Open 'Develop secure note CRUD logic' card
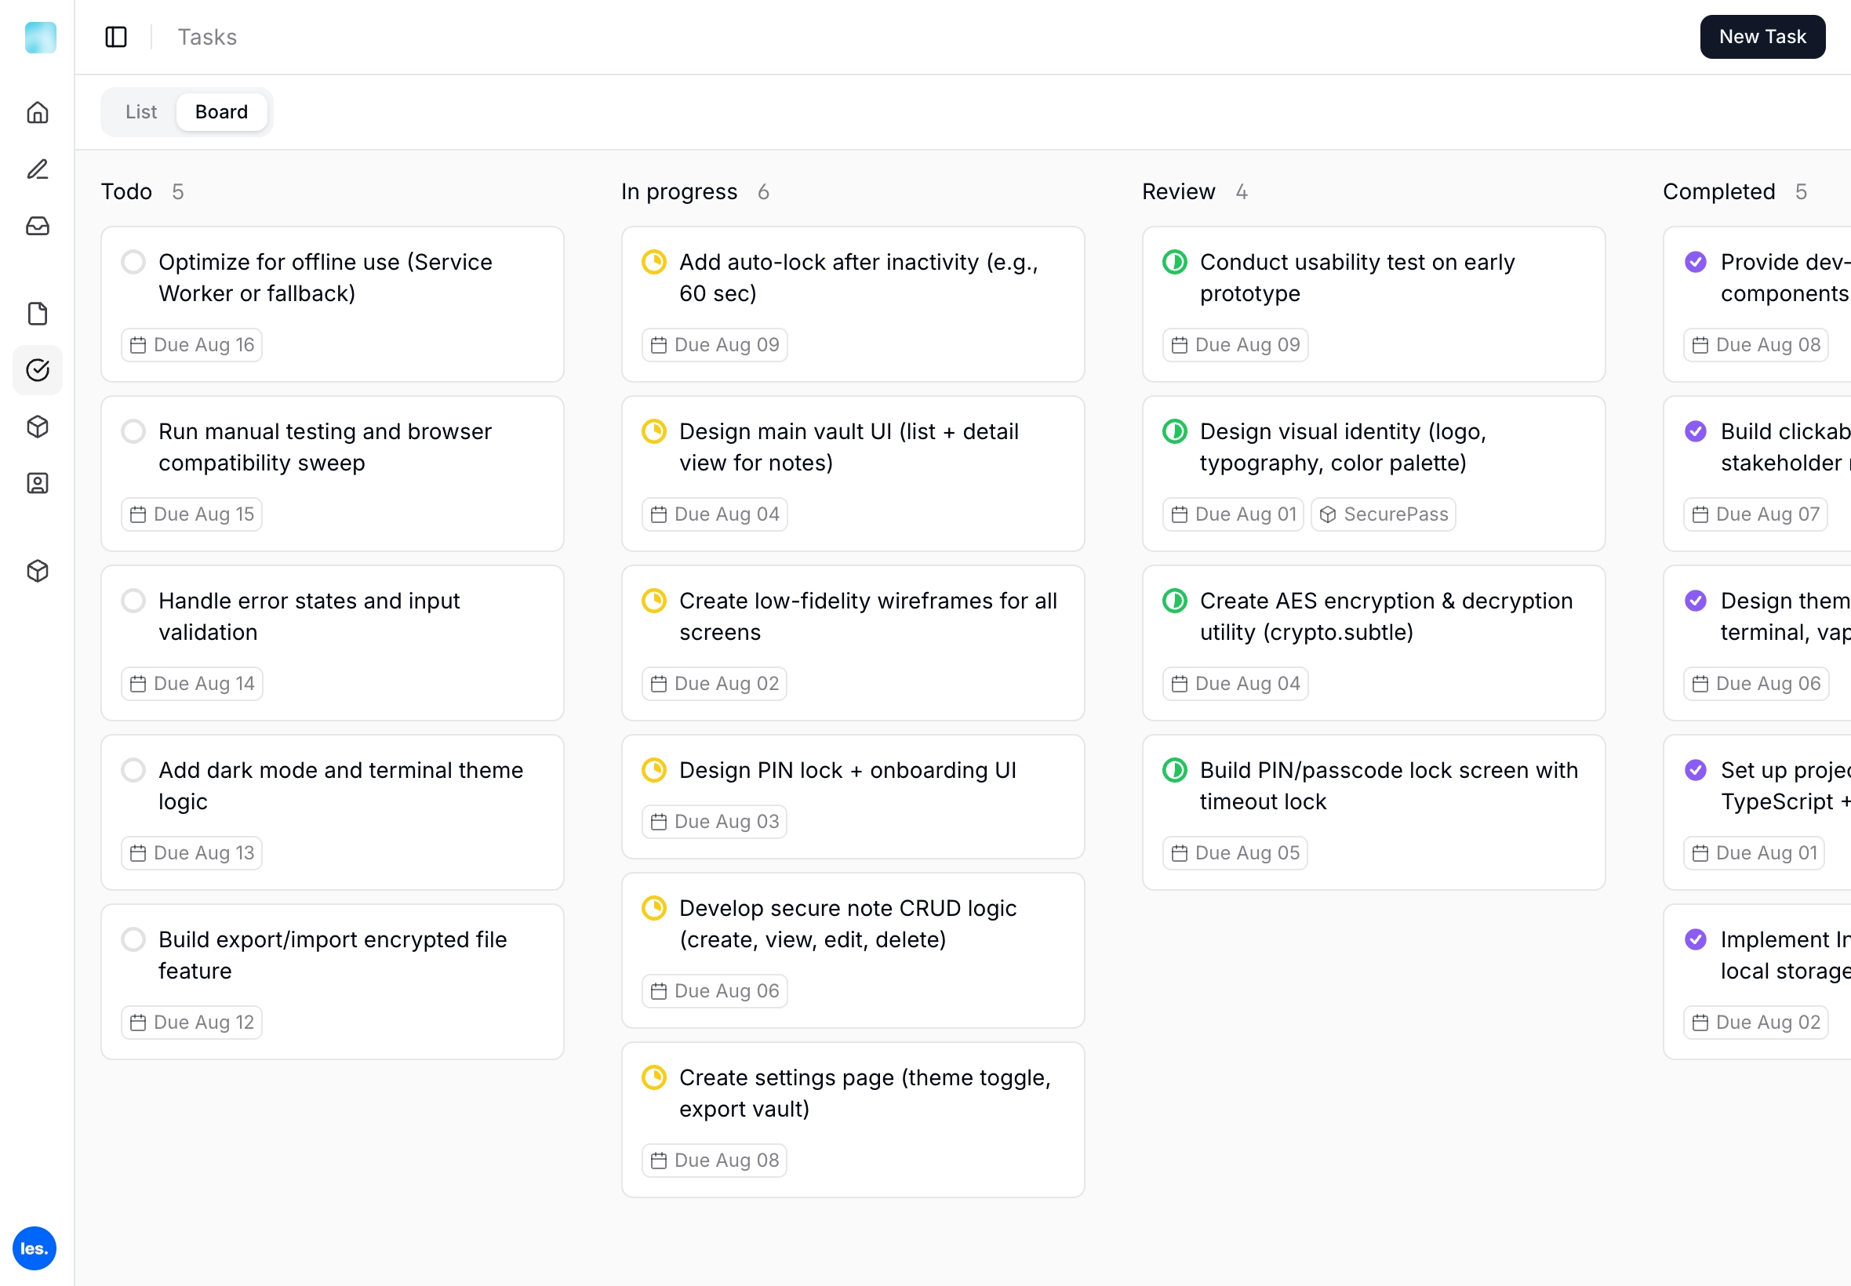This screenshot has width=1851, height=1286. pyautogui.click(x=853, y=950)
